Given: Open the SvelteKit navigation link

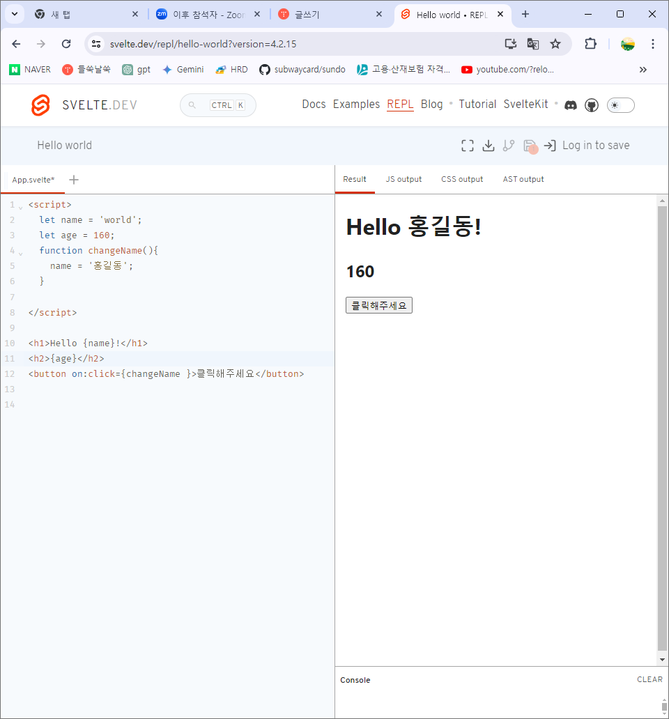Looking at the screenshot, I should (525, 105).
